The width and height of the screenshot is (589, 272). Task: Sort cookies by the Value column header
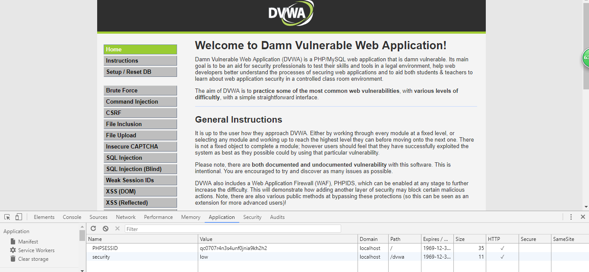pos(278,239)
